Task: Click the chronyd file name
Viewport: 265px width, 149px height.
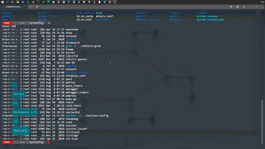Action: point(71,36)
